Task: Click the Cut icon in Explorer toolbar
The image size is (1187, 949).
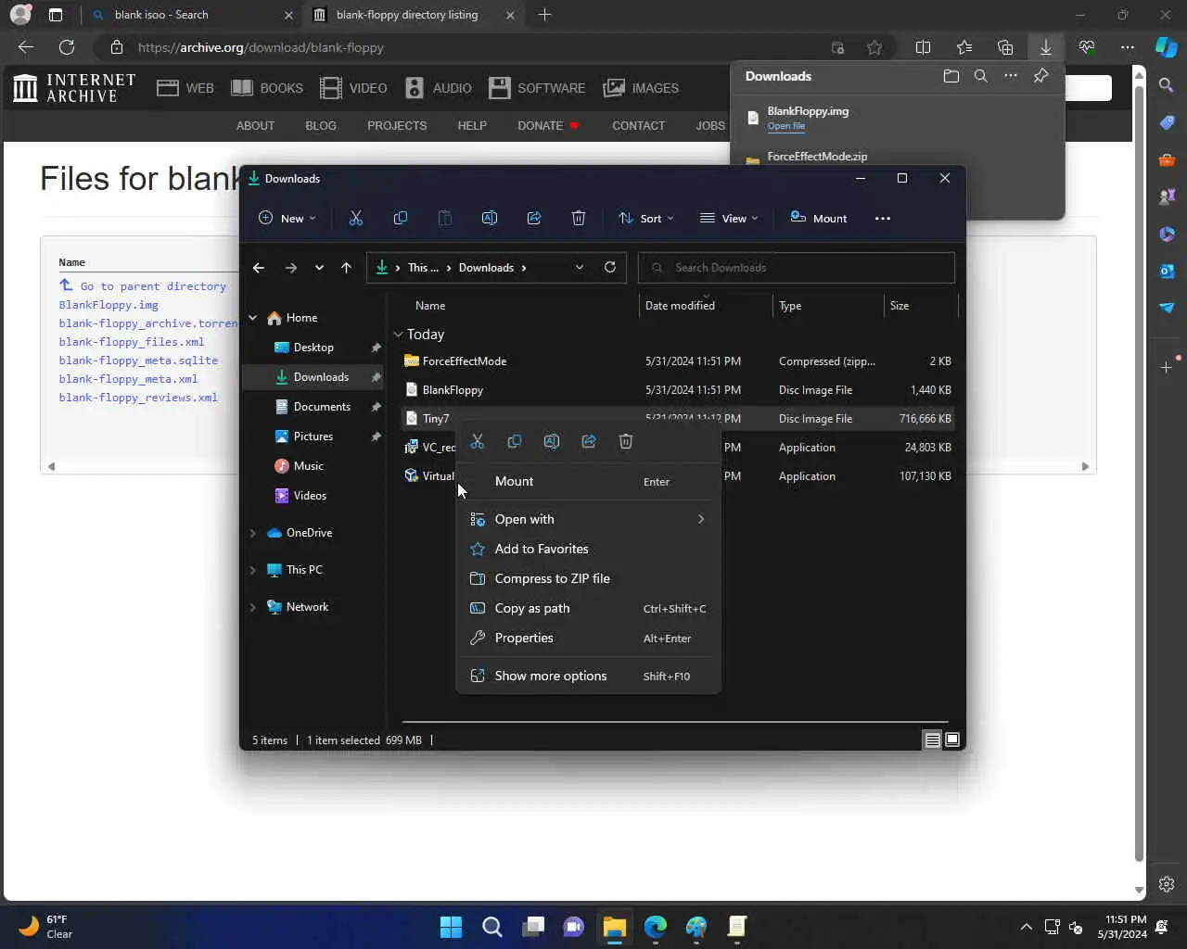Action: [356, 218]
